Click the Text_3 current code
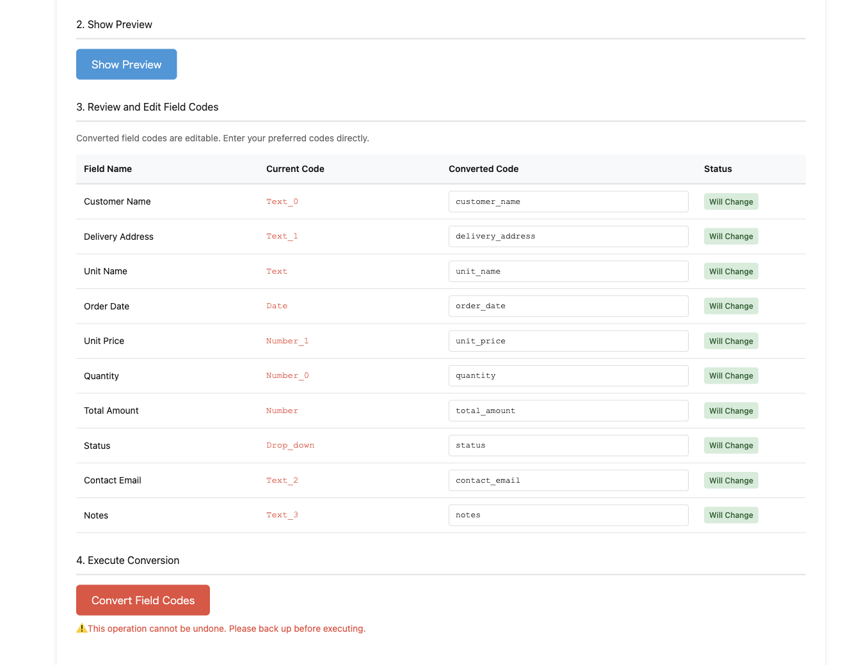The width and height of the screenshot is (841, 665). point(282,515)
